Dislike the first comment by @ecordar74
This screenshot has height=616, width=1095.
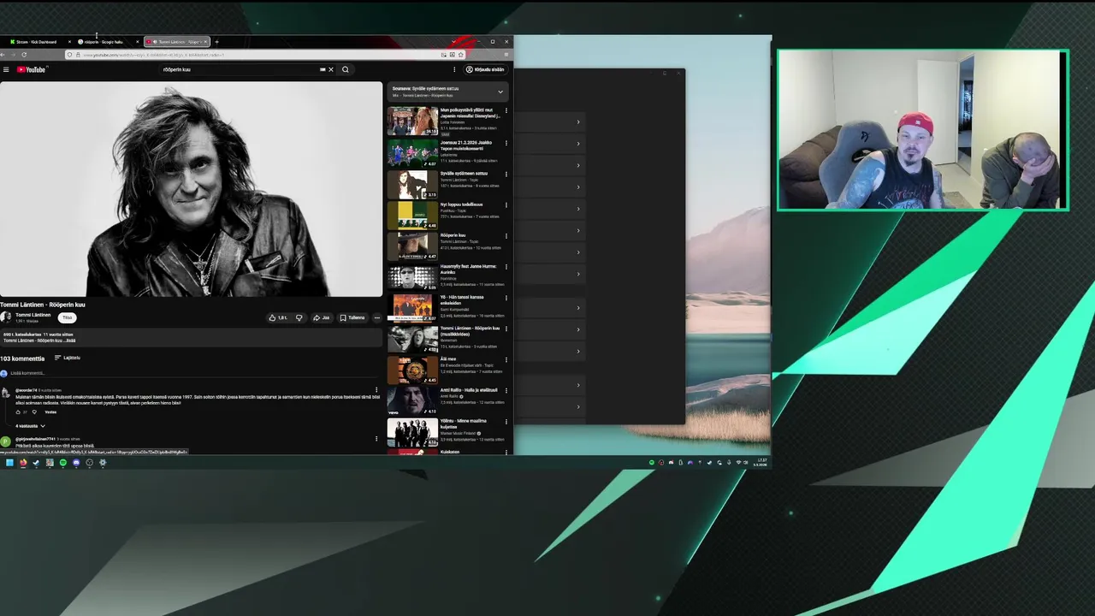[x=34, y=412]
